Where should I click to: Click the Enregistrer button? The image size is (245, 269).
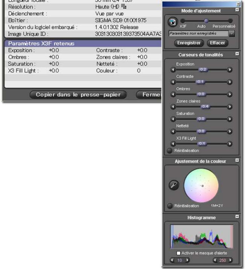click(189, 43)
